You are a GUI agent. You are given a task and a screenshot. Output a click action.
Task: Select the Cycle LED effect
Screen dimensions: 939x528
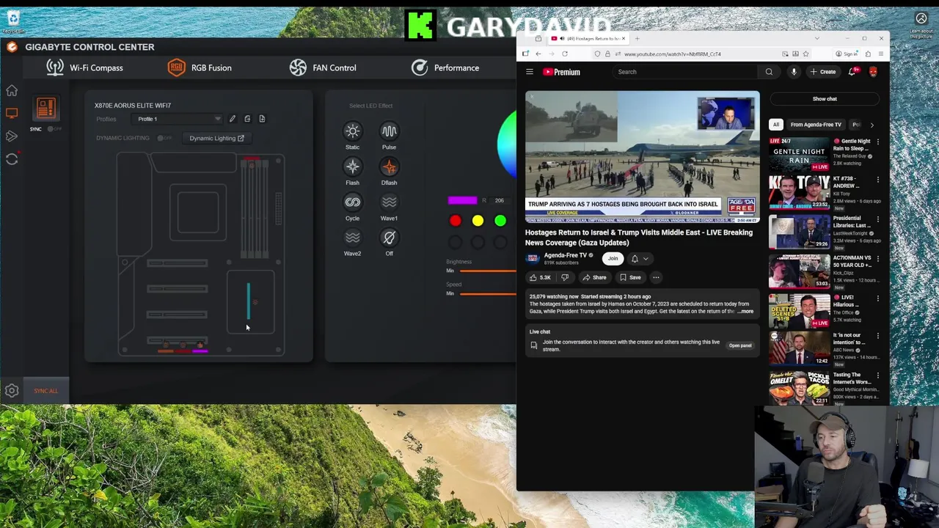[x=352, y=206]
